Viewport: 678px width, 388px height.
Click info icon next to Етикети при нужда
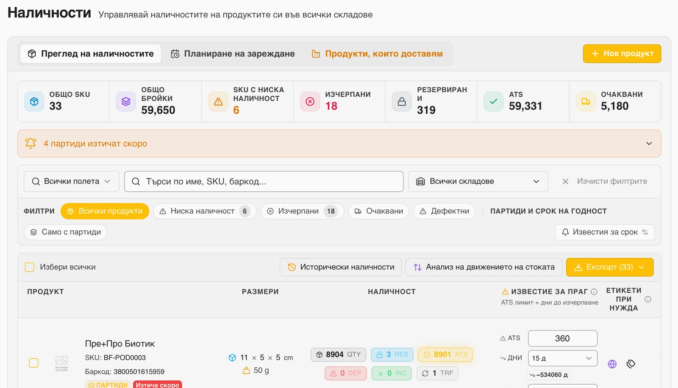click(648, 299)
